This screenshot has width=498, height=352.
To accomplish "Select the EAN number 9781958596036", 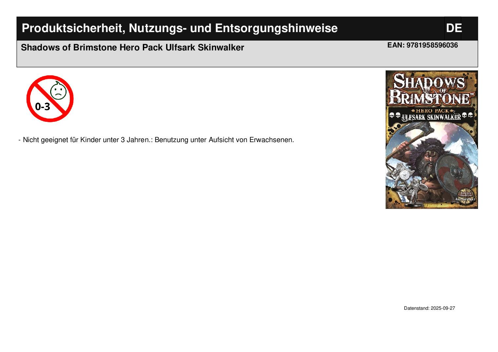I will [x=432, y=45].
